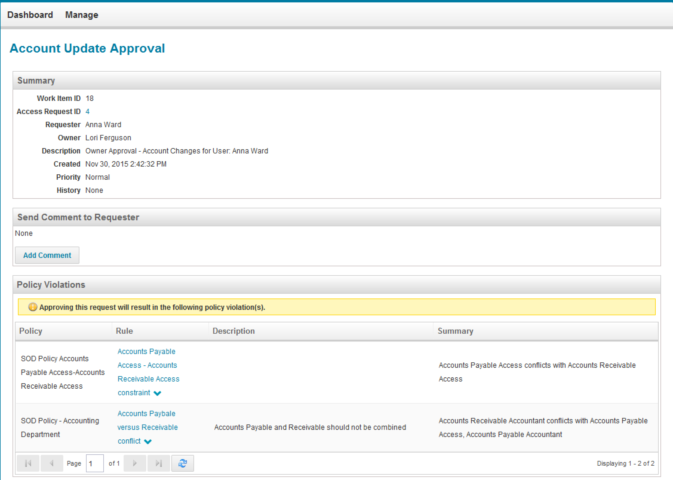This screenshot has height=480, width=673.
Task: Click the Policy Violations panel header
Action: 337,284
